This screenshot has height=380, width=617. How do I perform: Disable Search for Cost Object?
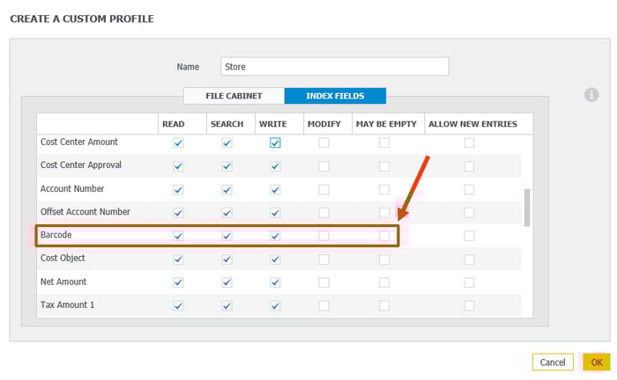[227, 259]
